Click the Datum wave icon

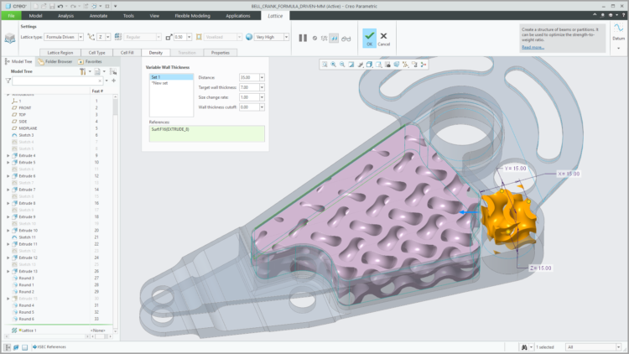[x=618, y=29]
